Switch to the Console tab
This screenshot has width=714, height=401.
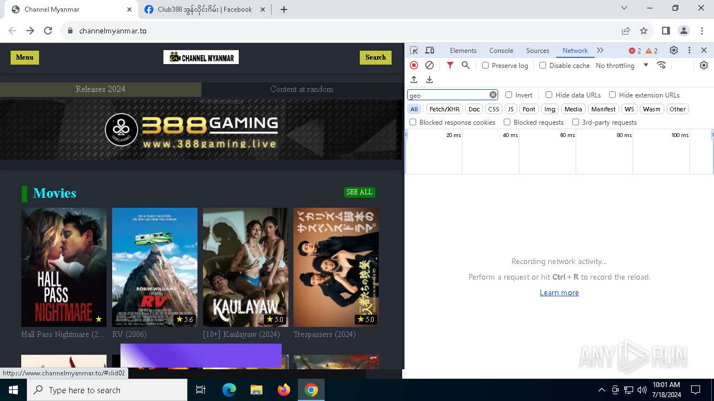tap(501, 51)
